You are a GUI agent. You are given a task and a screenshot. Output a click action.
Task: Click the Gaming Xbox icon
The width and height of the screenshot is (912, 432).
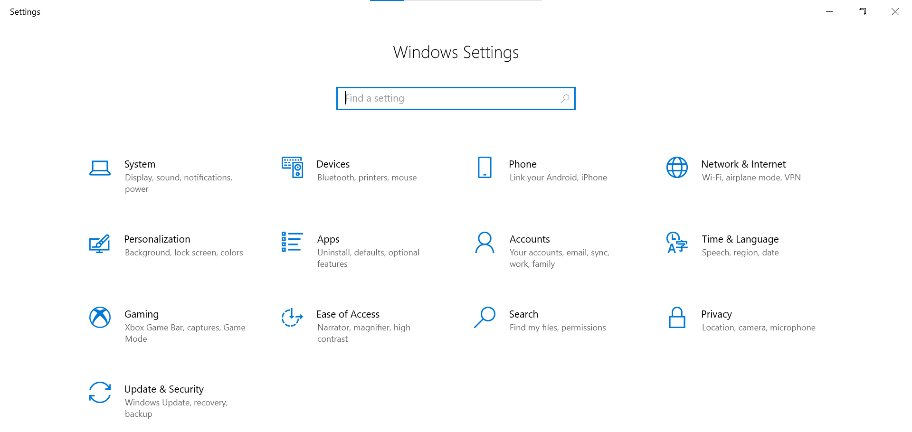point(100,317)
